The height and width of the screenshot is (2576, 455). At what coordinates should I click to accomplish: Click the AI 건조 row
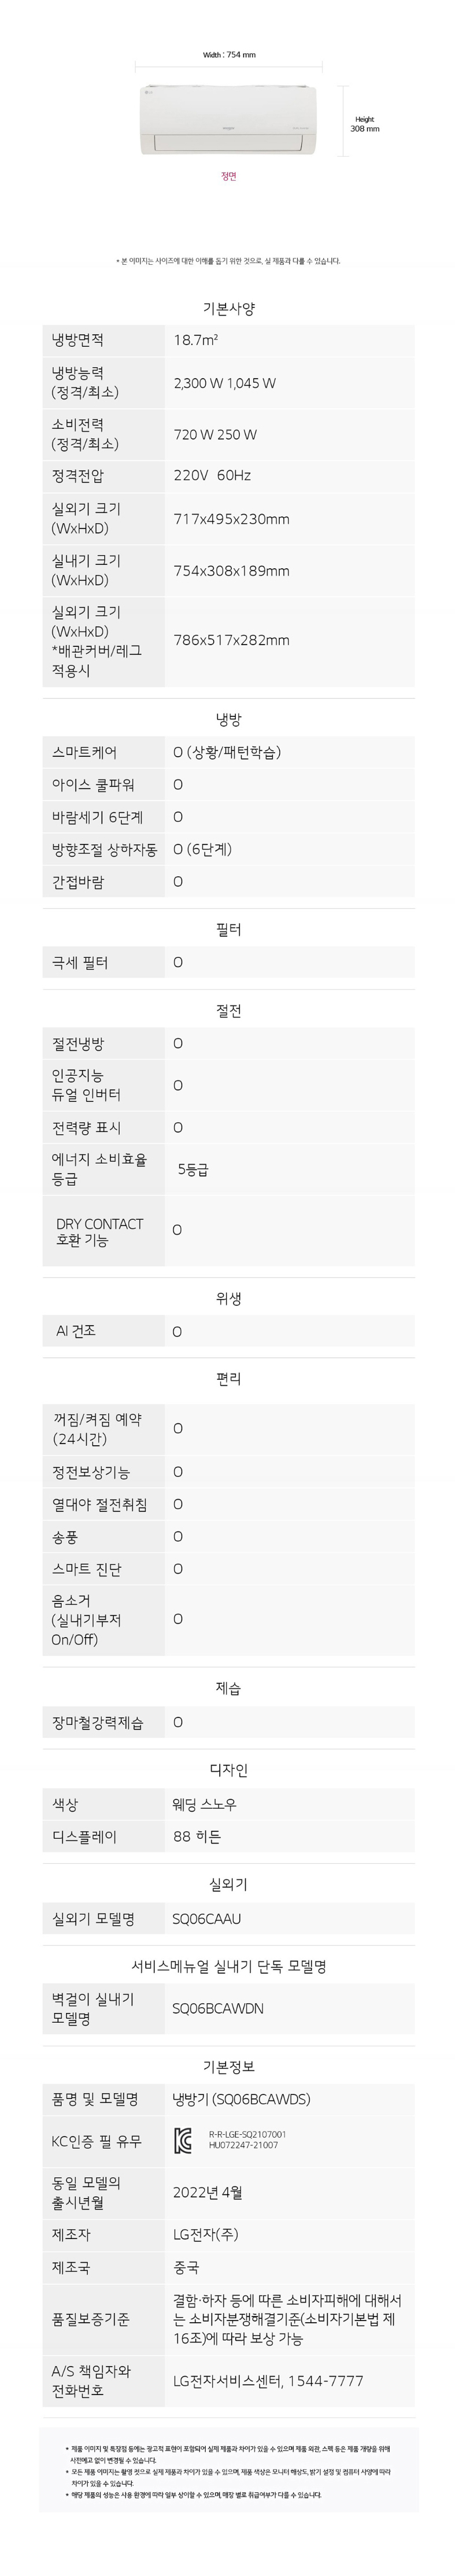click(228, 1331)
